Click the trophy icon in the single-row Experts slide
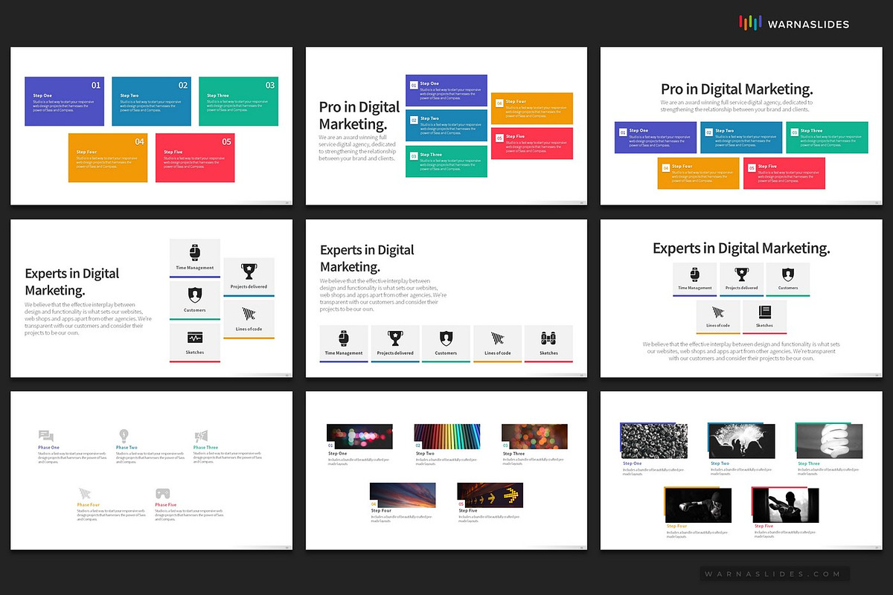 point(395,338)
